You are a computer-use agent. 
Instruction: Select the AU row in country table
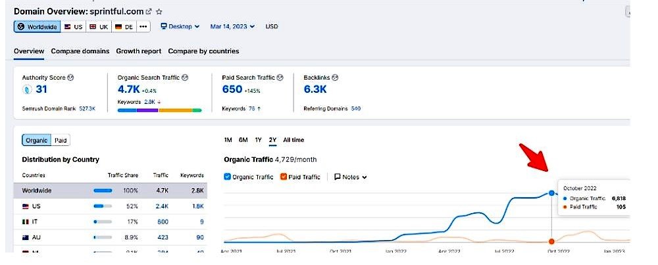tap(111, 237)
